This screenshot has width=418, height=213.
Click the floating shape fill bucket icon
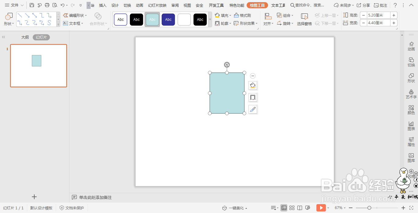tap(253, 85)
